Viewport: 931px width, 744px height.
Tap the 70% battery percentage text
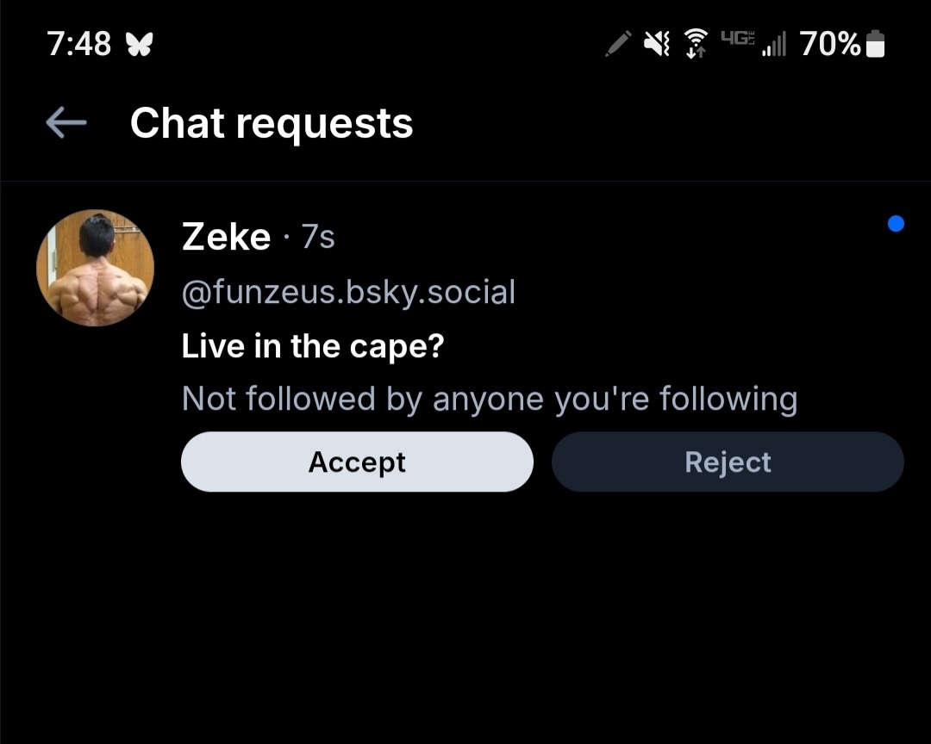[829, 44]
